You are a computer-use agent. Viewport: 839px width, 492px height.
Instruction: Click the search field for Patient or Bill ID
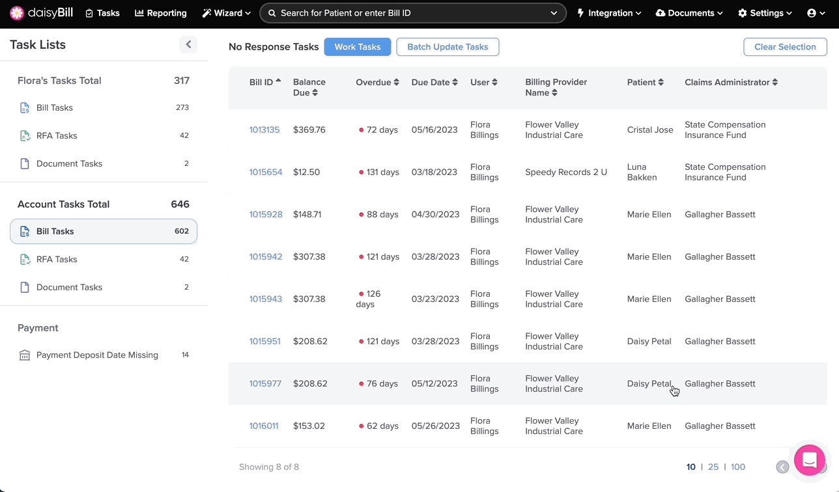pyautogui.click(x=412, y=13)
